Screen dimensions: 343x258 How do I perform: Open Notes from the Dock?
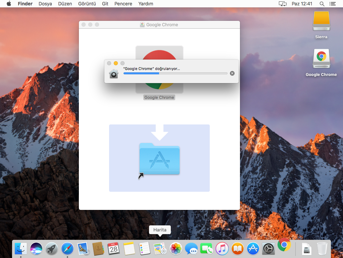pyautogui.click(x=129, y=249)
